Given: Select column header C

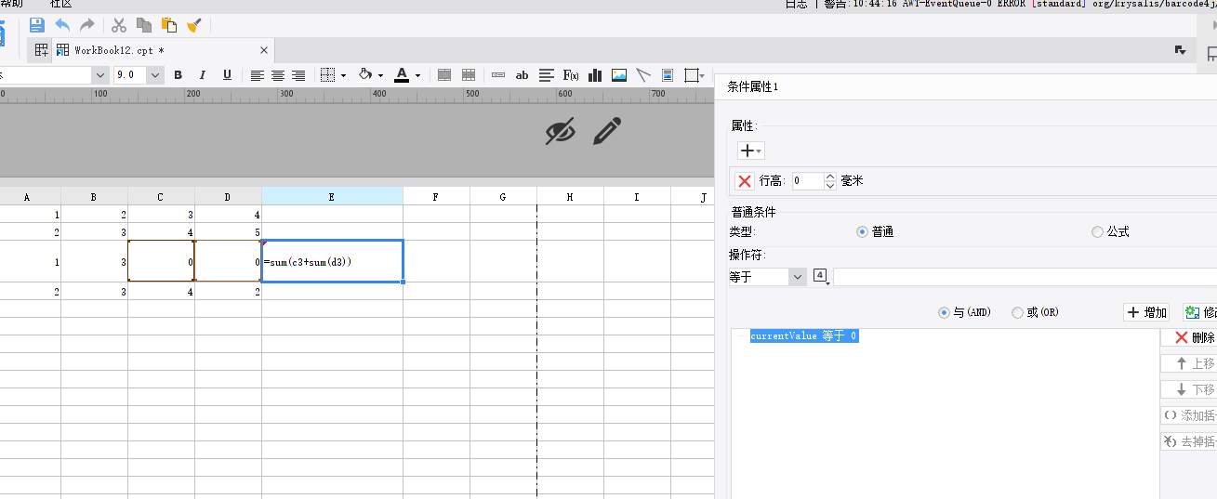Looking at the screenshot, I should tap(161, 196).
